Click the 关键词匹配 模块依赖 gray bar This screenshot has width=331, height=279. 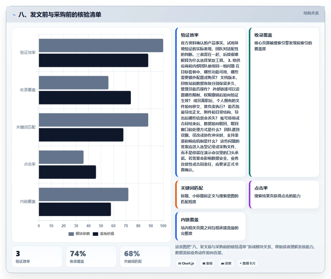coord(93,120)
